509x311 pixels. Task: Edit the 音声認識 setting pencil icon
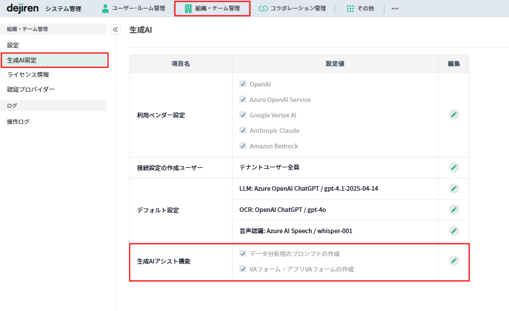pyautogui.click(x=453, y=231)
